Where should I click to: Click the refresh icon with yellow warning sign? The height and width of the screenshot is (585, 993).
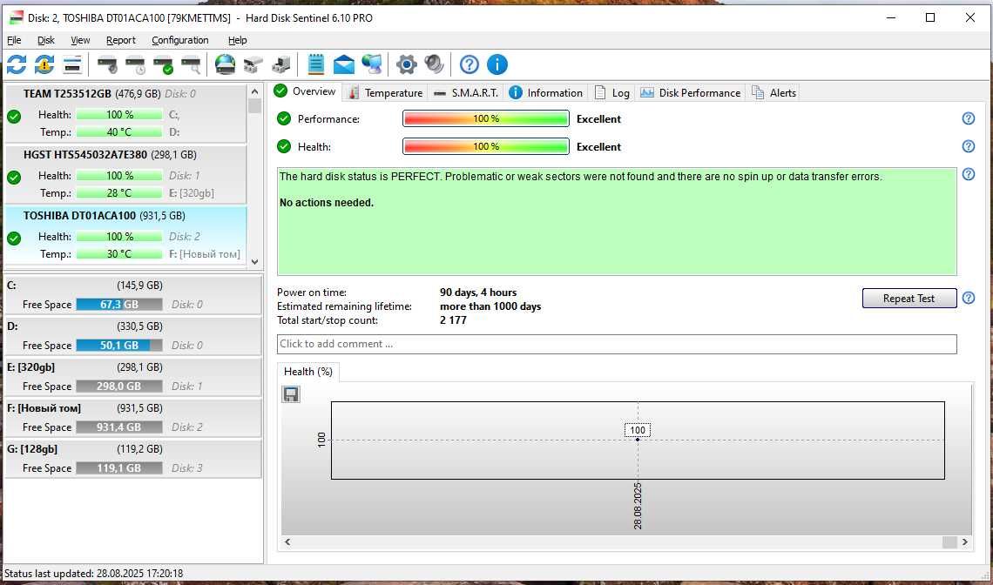click(x=44, y=64)
